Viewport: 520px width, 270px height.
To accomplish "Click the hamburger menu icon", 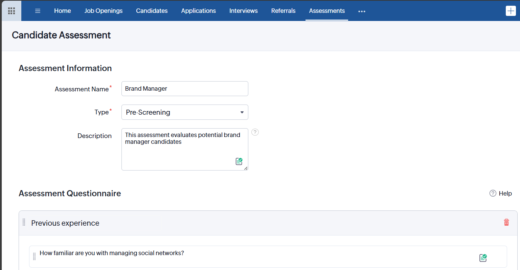I will [38, 11].
